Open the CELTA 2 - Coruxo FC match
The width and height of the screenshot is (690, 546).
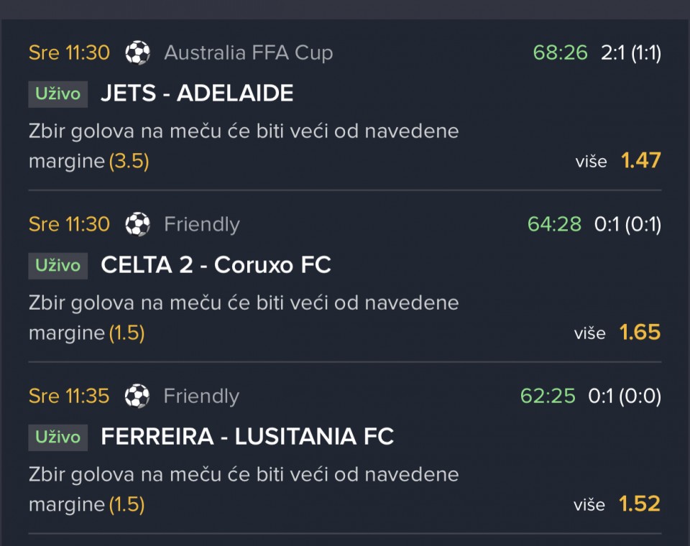216,265
